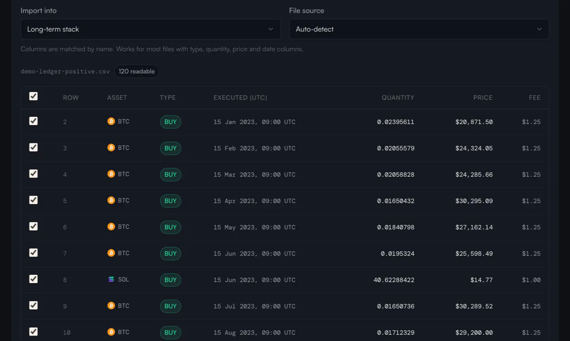
Task: Click the demo-ledger-positive.csv file name
Action: (x=65, y=71)
